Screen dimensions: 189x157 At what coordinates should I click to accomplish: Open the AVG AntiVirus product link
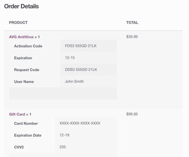pos(21,37)
